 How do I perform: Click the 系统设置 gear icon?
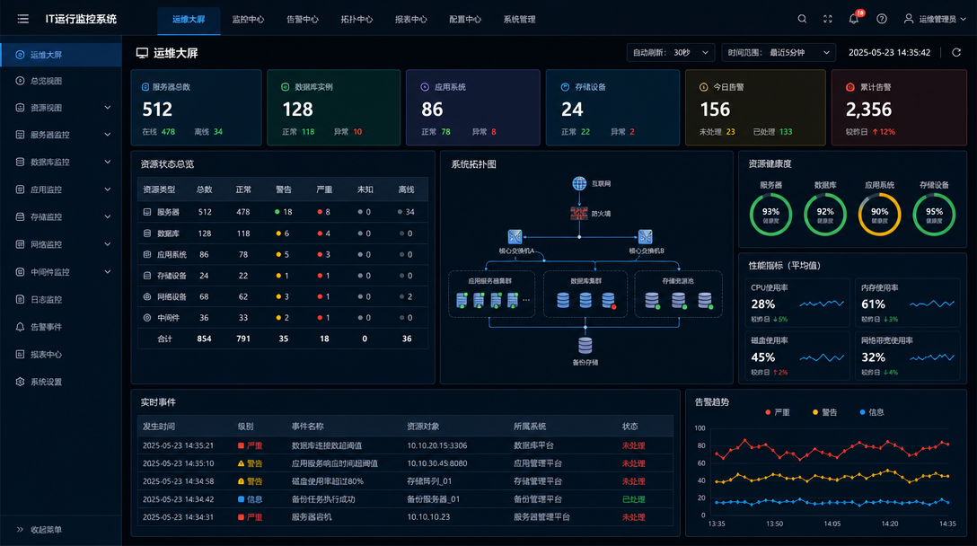20,382
